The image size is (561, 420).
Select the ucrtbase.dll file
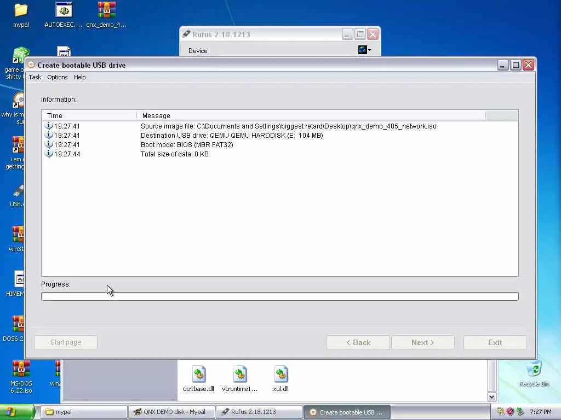(198, 379)
